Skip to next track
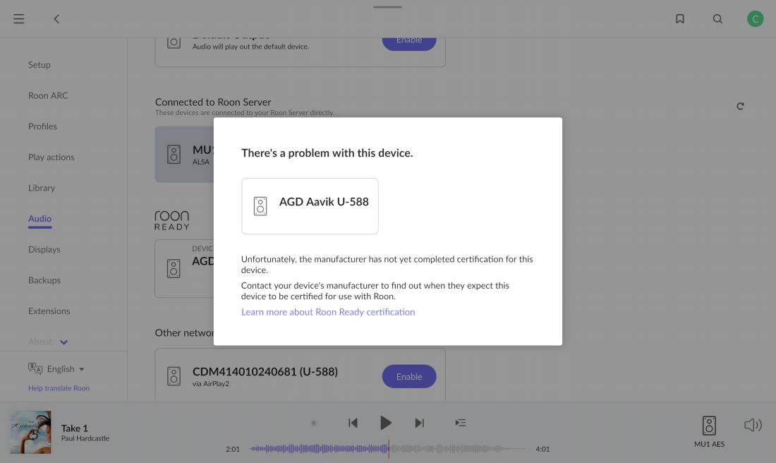The image size is (776, 463). (419, 423)
